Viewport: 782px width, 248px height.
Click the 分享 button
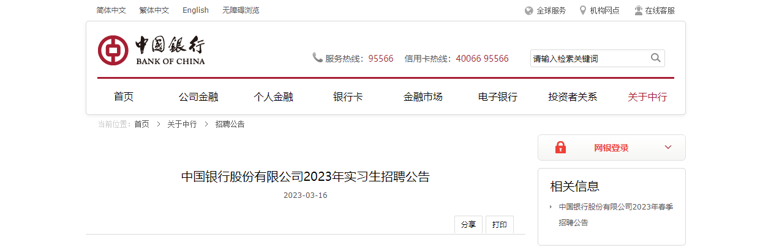click(468, 225)
